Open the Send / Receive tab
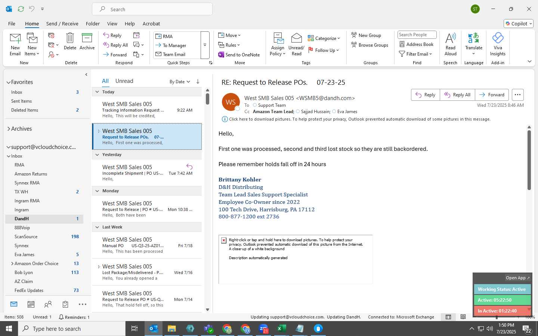Screen dimensions: 538x336 click(62, 24)
